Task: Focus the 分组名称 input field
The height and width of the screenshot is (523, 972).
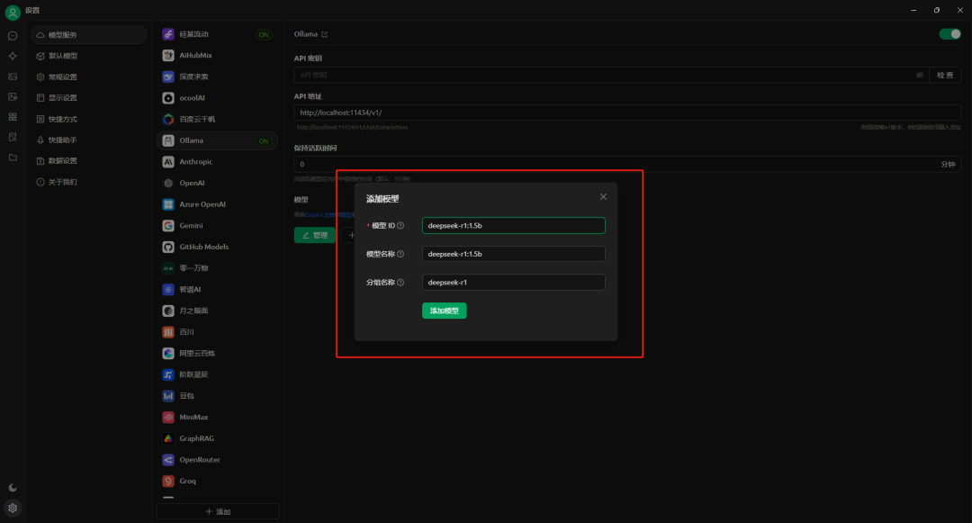Action: (x=514, y=283)
